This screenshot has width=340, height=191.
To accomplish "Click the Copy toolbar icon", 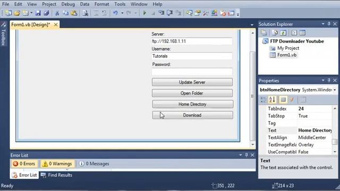I will [65, 13].
